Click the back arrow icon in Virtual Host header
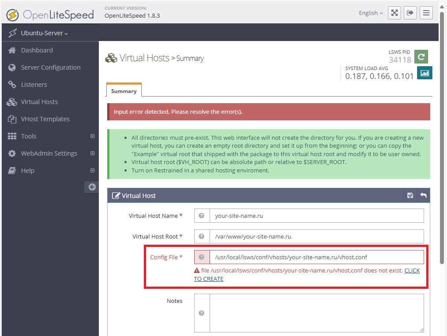This screenshot has width=447, height=336. click(x=423, y=195)
